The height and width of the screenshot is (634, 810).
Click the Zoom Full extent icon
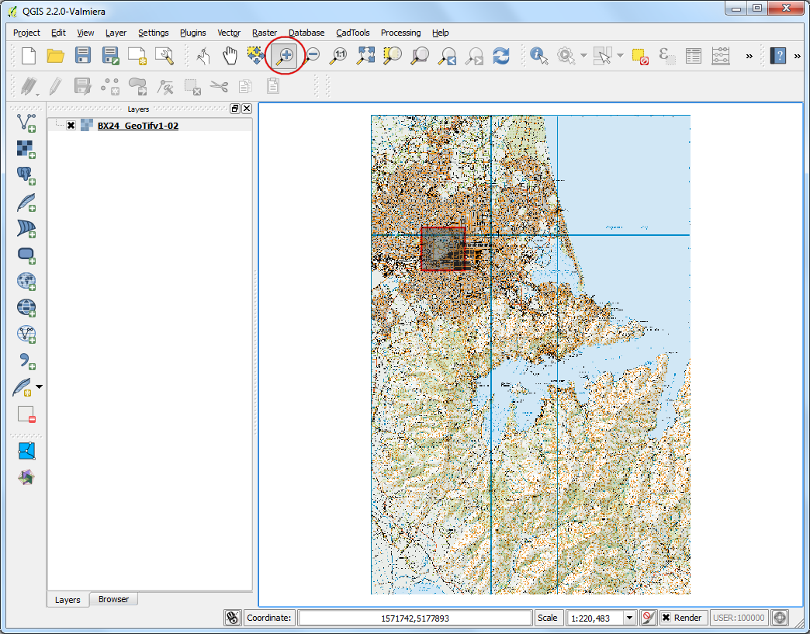[x=365, y=56]
